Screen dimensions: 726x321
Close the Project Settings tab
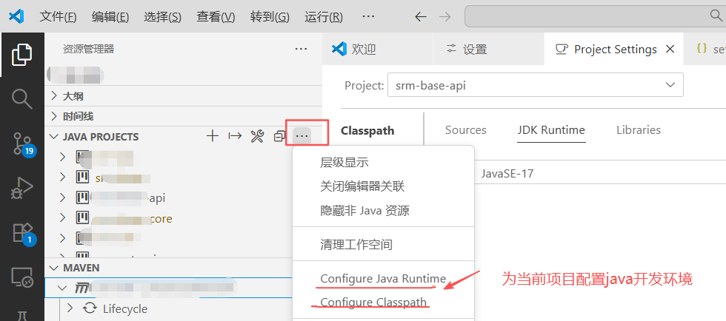pyautogui.click(x=670, y=49)
